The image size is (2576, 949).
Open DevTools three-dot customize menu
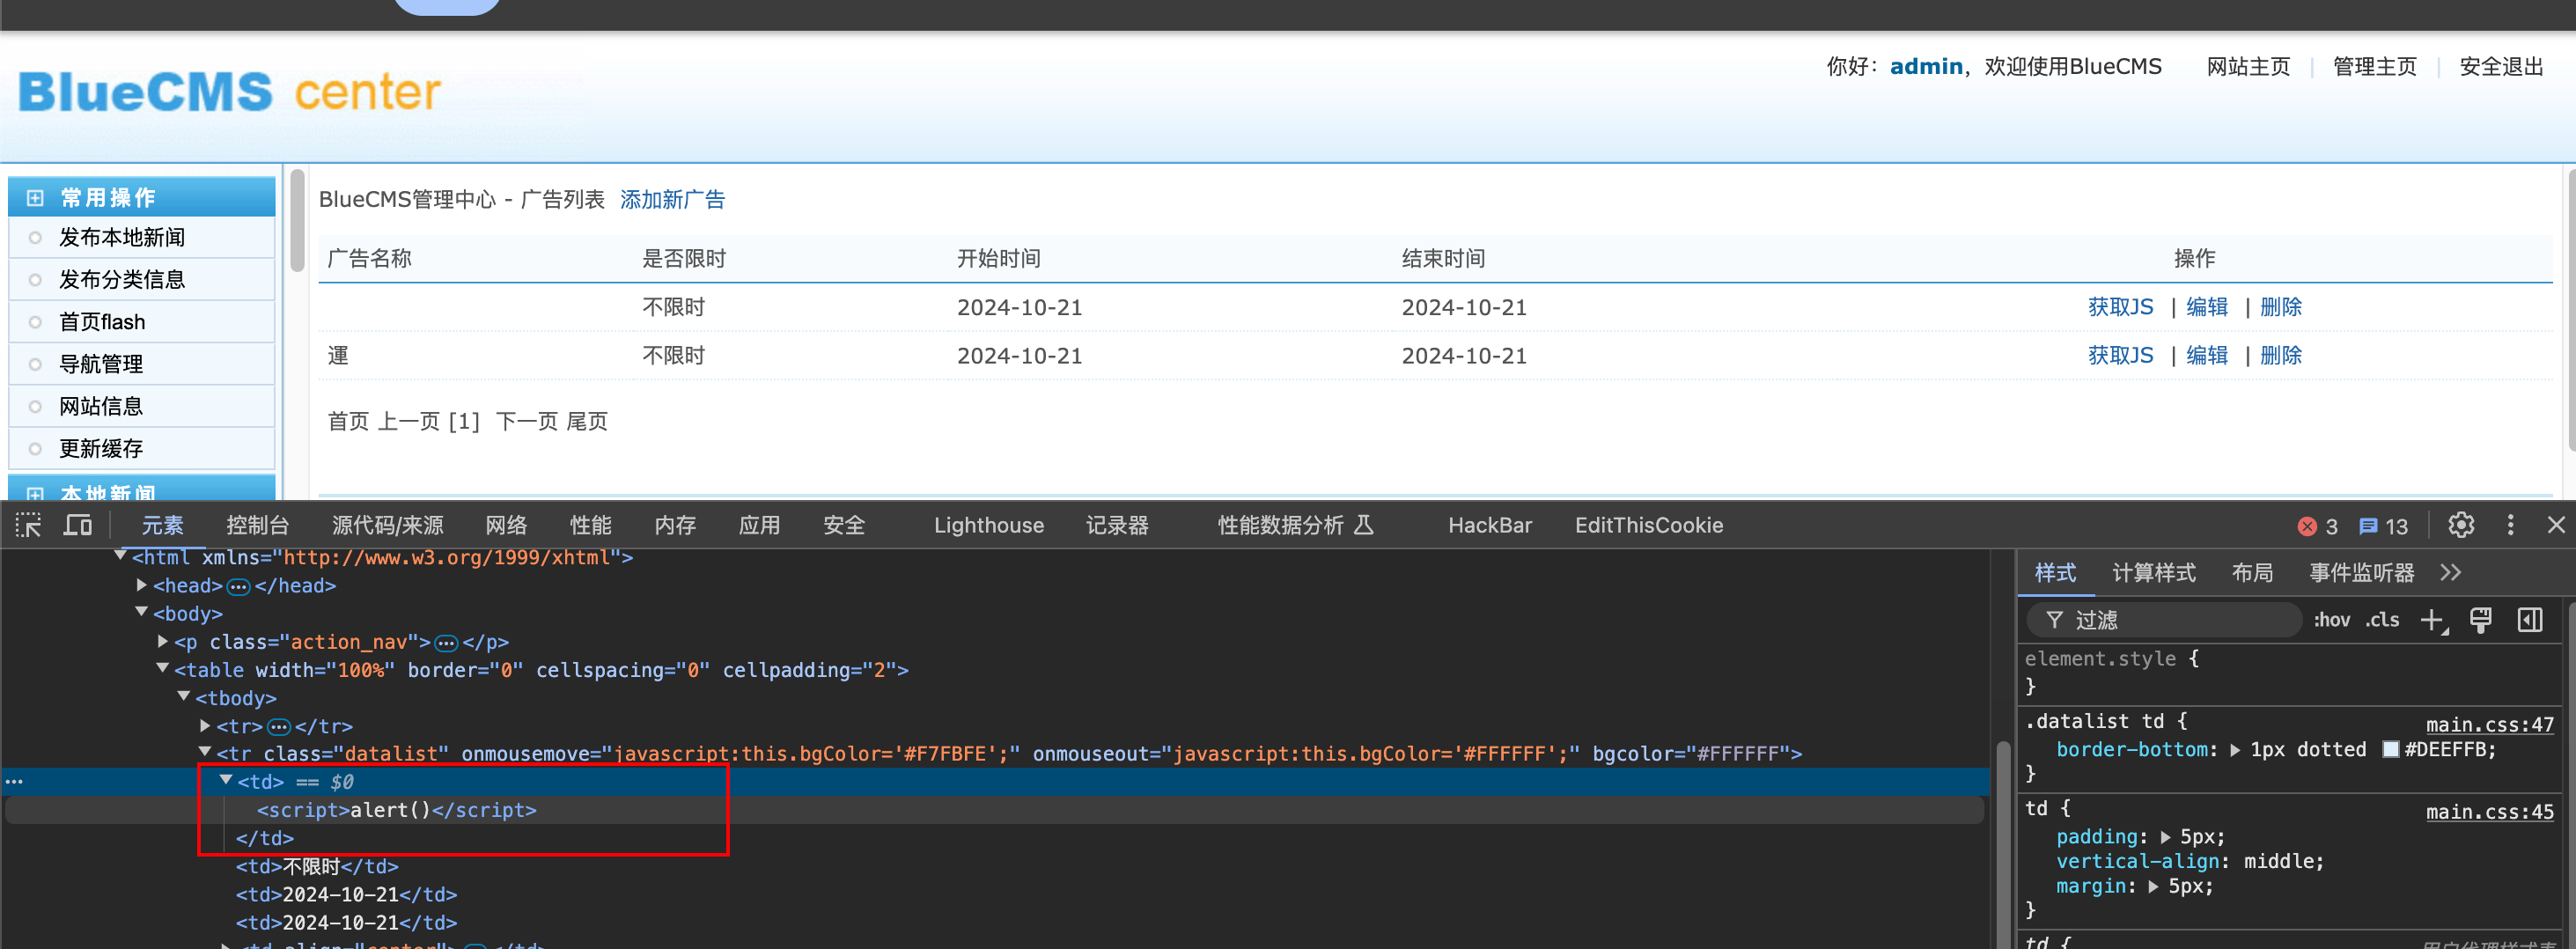tap(2510, 525)
